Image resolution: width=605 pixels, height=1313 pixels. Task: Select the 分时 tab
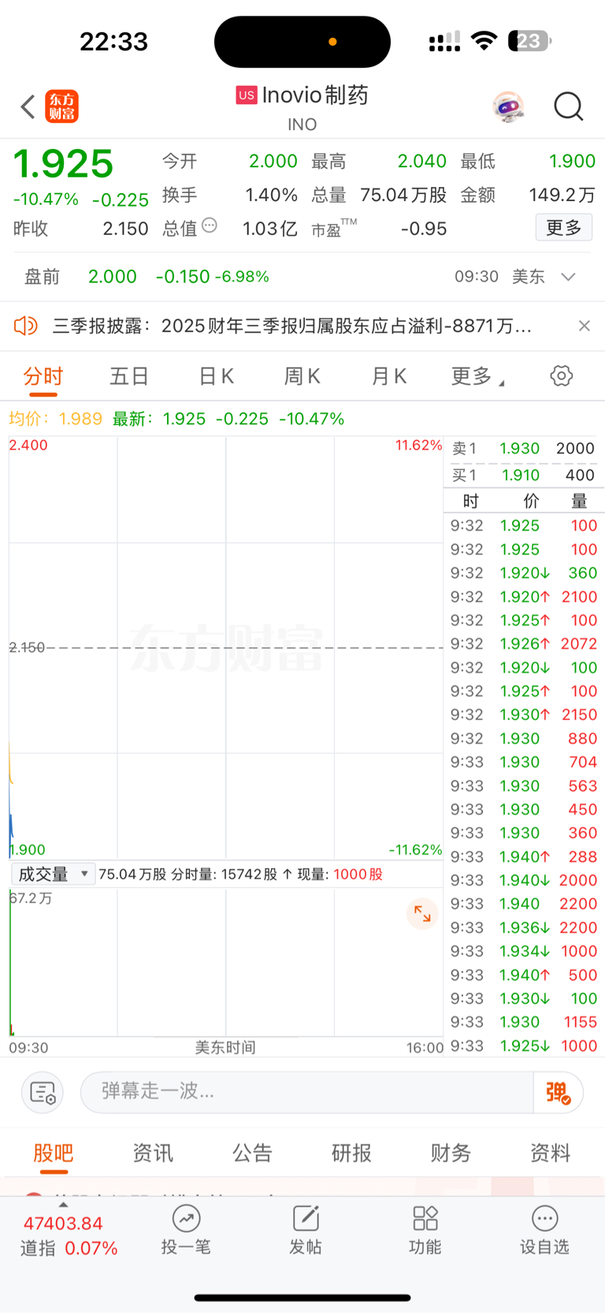point(43,377)
